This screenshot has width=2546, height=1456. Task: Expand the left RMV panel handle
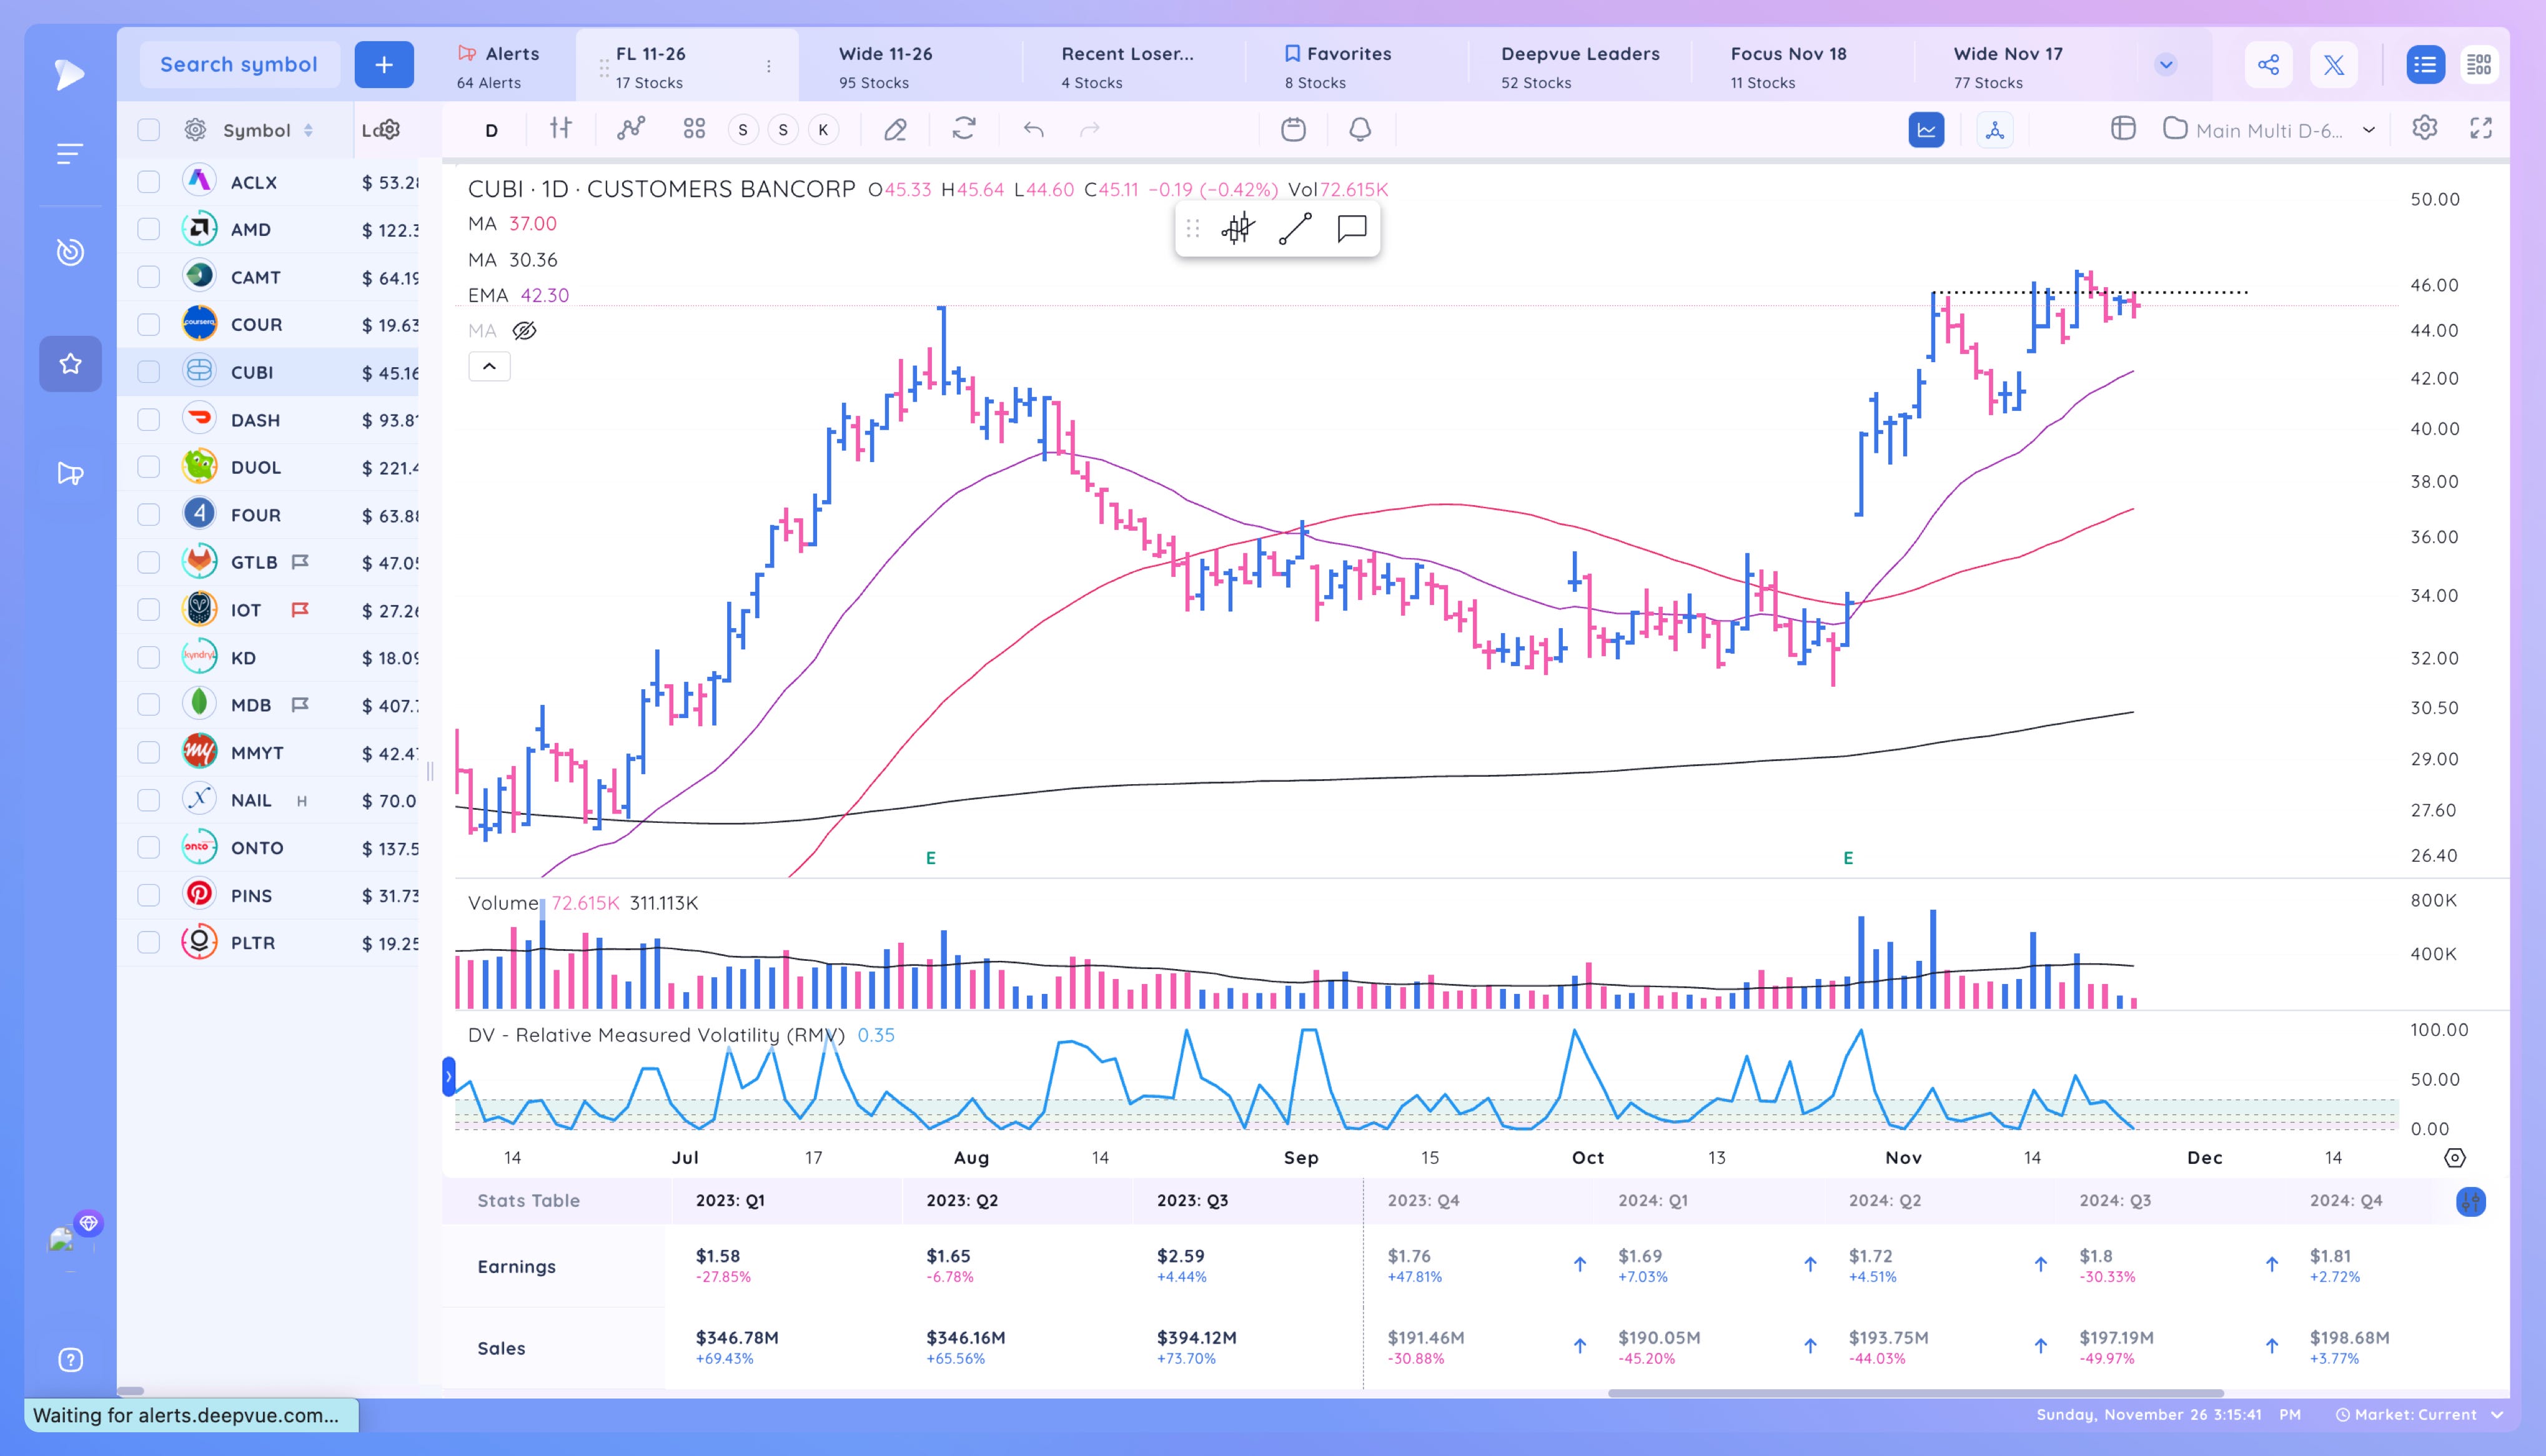(x=449, y=1077)
